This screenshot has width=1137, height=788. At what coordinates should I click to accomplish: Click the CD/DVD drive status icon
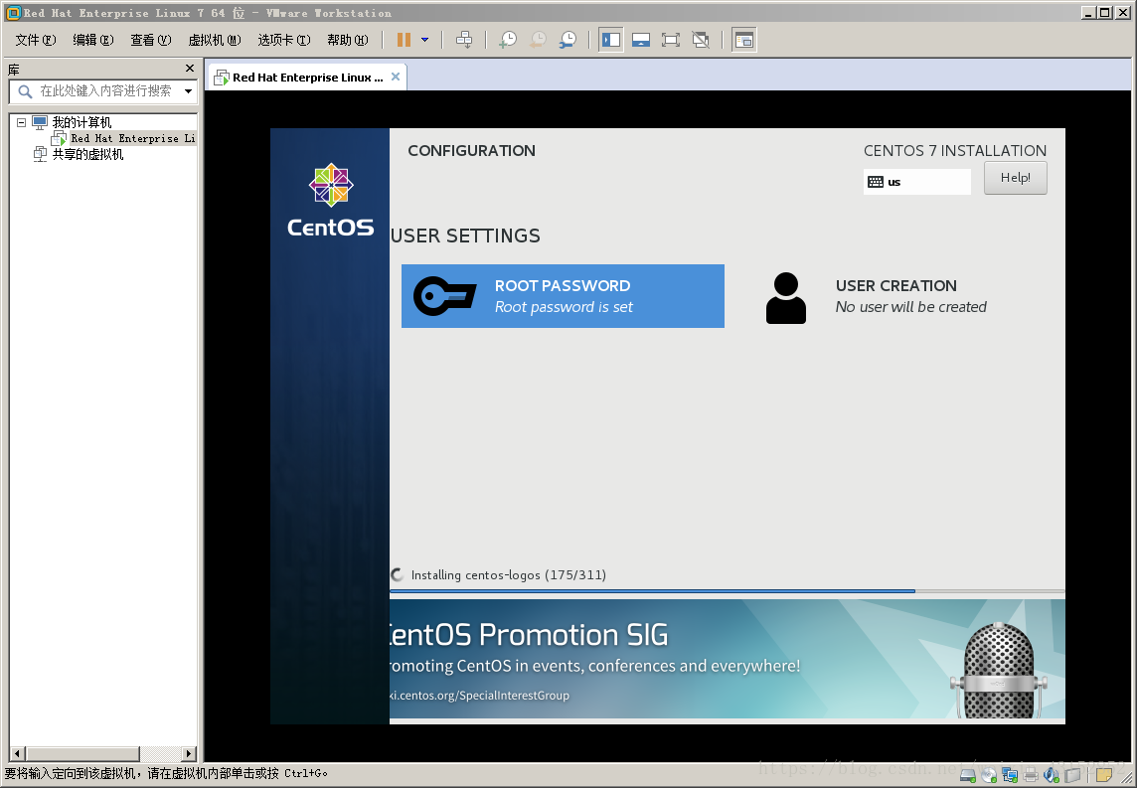tap(989, 776)
